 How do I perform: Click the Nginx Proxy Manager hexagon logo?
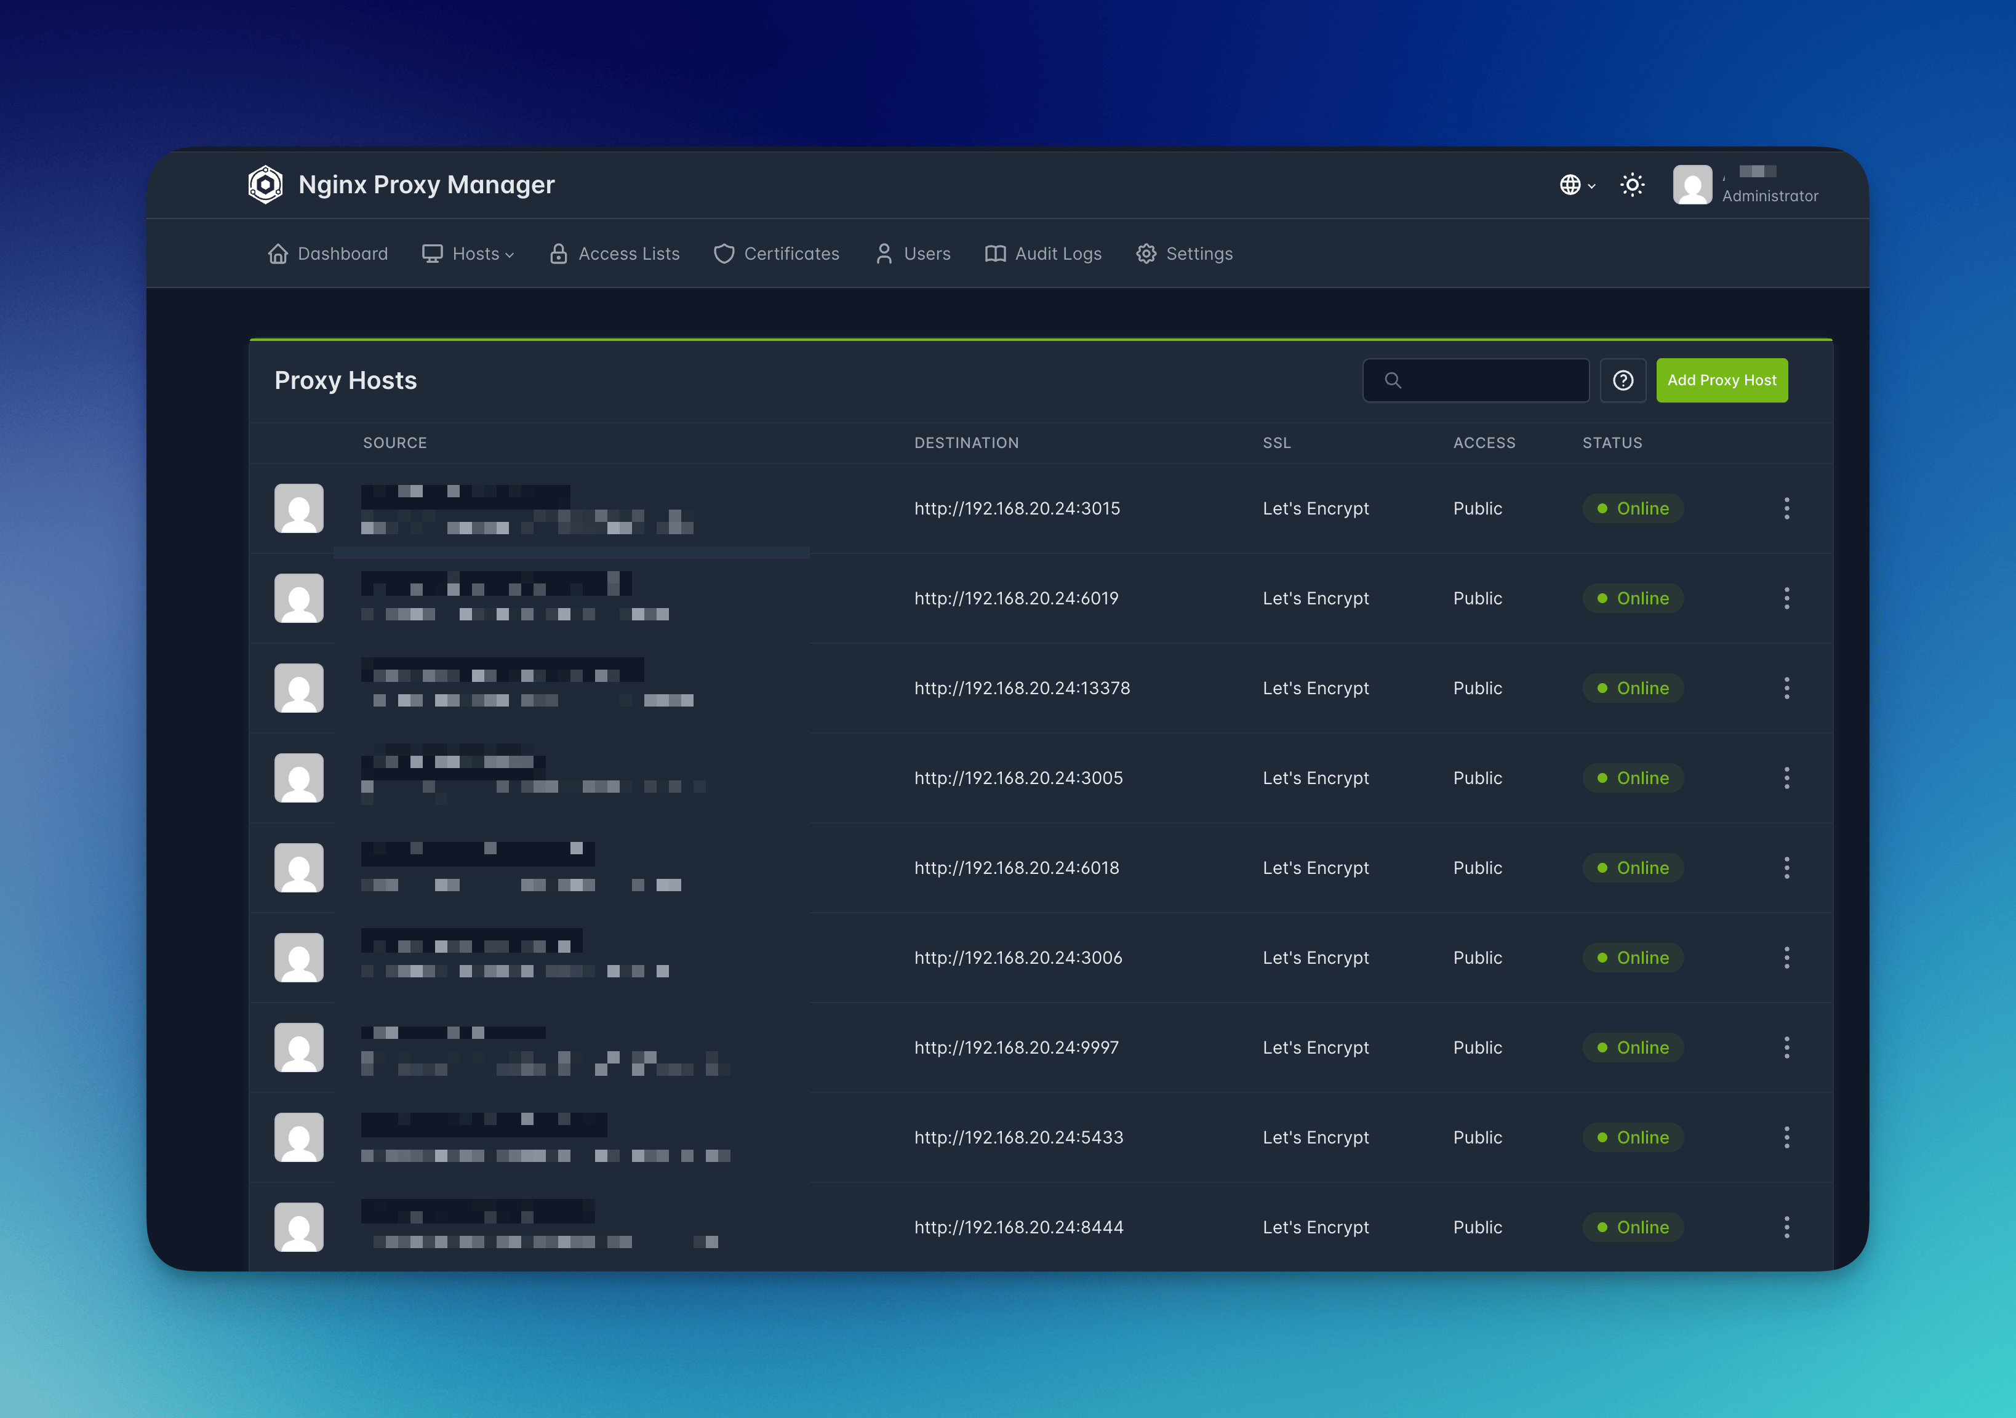265,185
